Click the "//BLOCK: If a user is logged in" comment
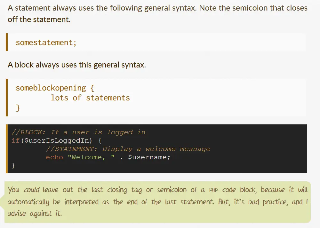 click(78, 132)
